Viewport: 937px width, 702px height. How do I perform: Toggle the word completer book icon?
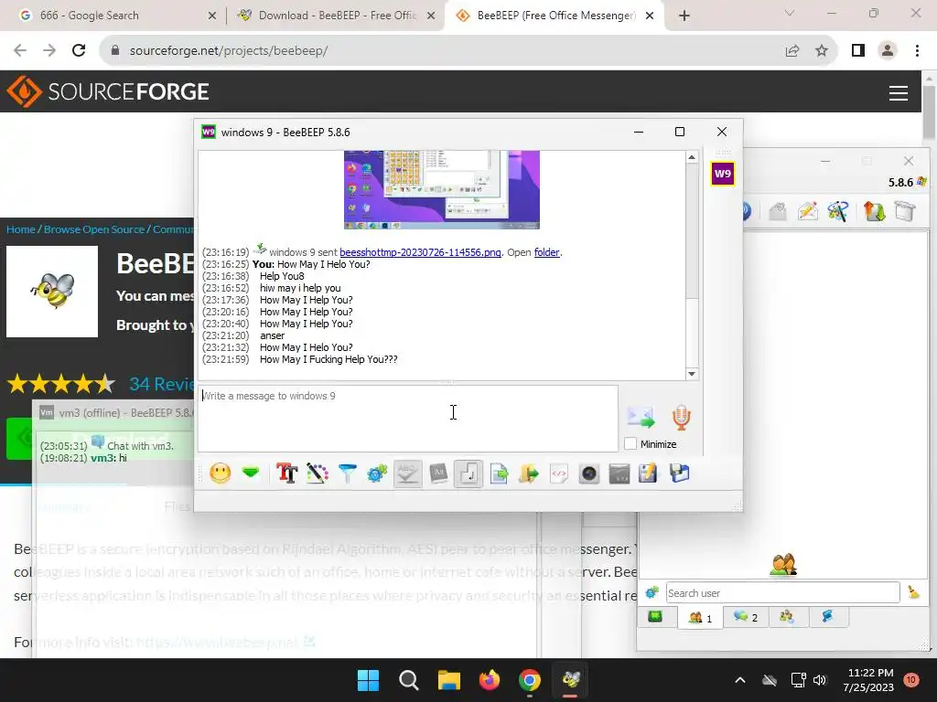[438, 474]
